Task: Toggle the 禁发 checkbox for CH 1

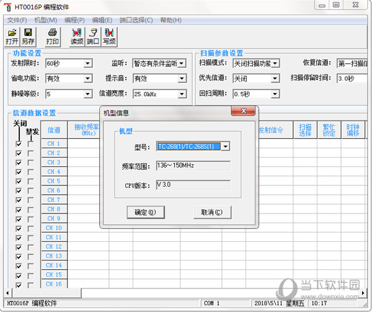Action: [30, 144]
